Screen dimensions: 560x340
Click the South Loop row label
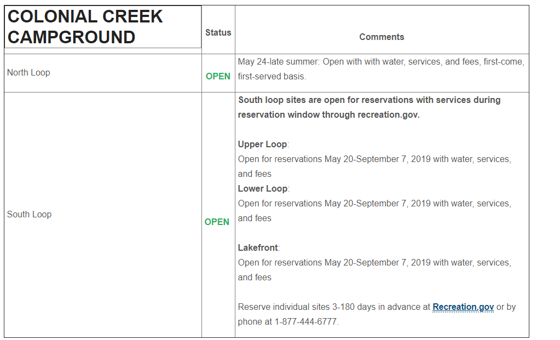pos(30,215)
